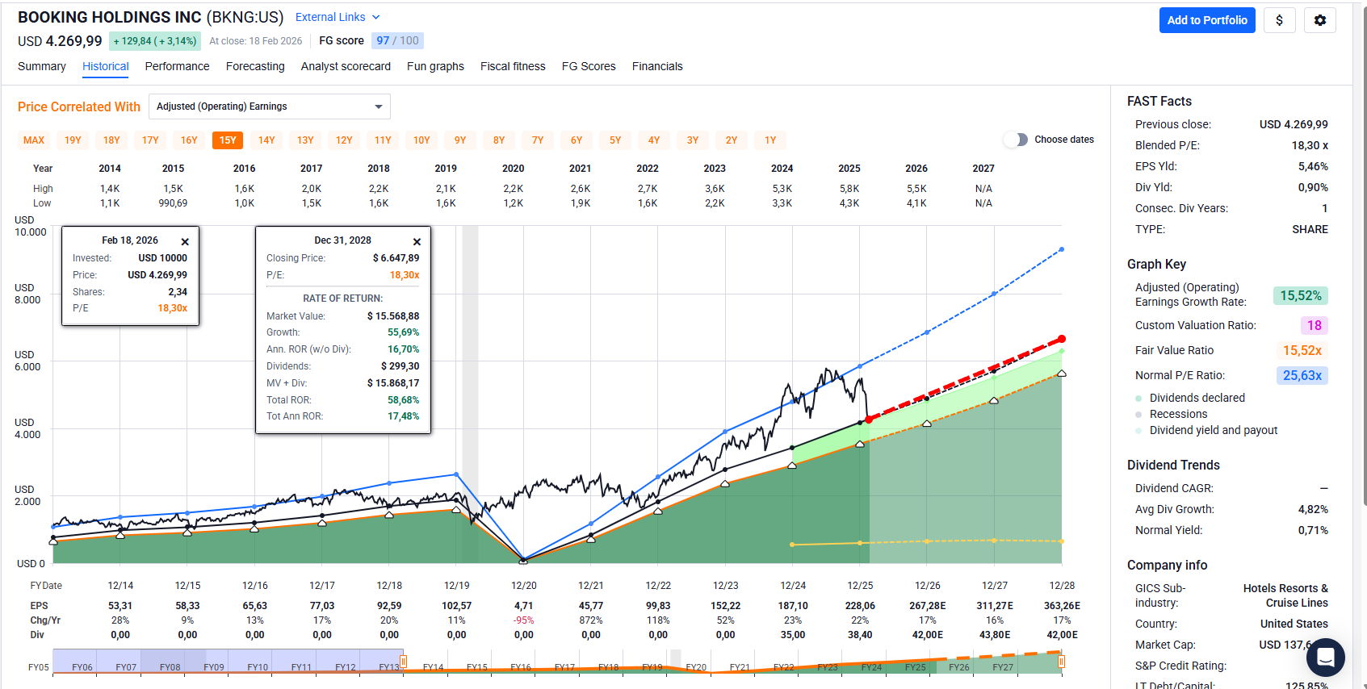
Task: Click the red 2028 projection endpoint marker
Action: pyautogui.click(x=1062, y=339)
